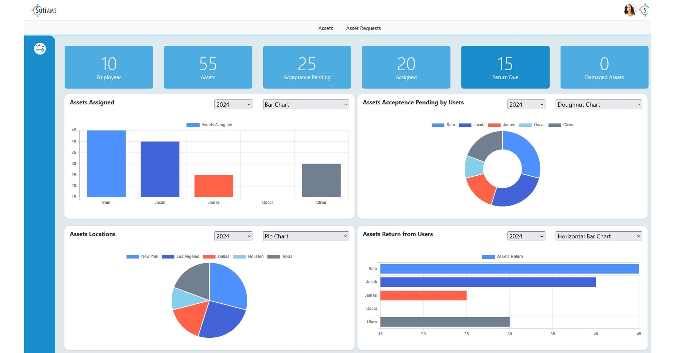
Task: Open the 15 Return Due card
Action: [x=505, y=67]
